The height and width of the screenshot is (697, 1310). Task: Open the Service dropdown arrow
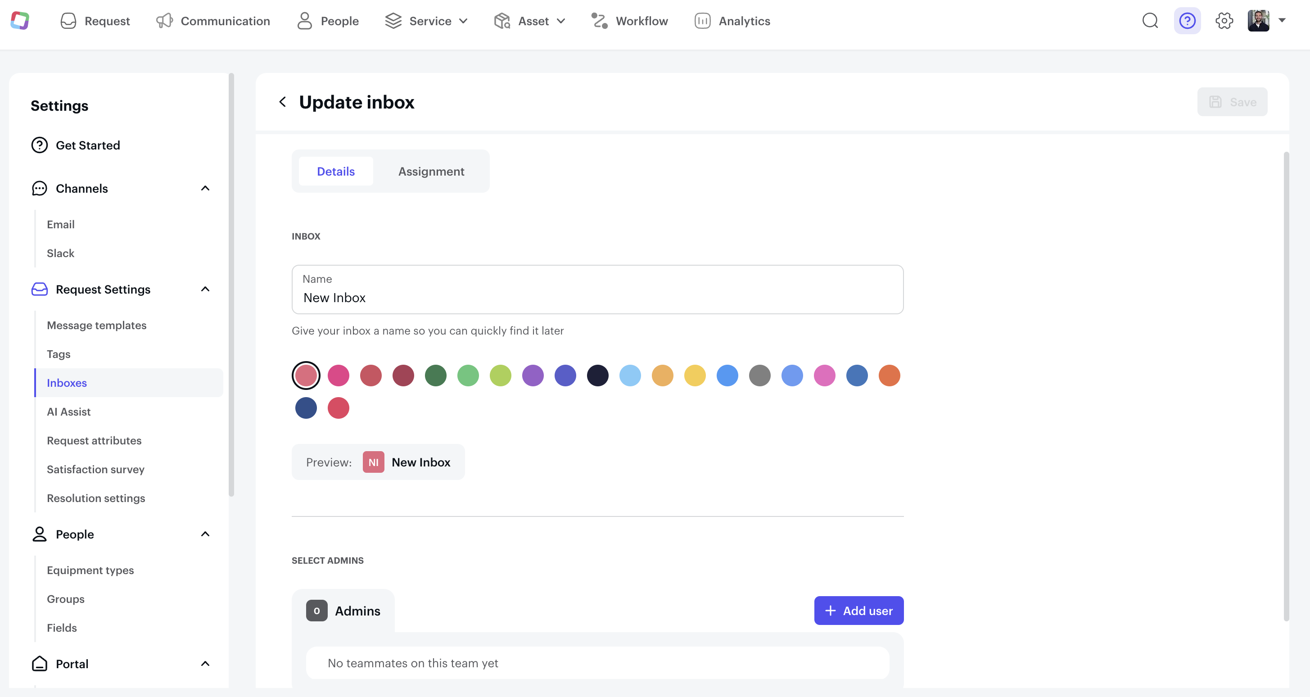(463, 21)
